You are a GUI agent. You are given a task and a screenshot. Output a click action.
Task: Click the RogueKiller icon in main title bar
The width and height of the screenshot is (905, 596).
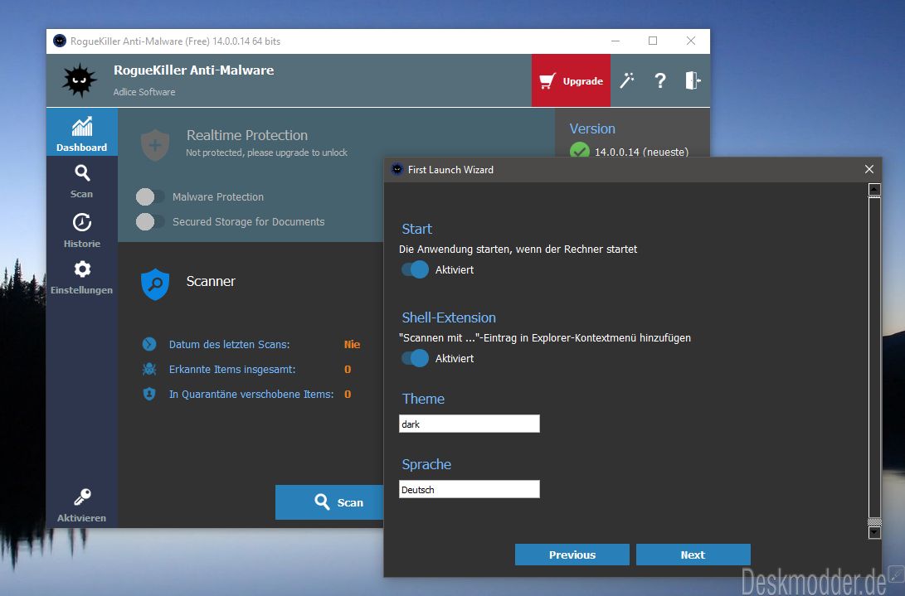60,41
